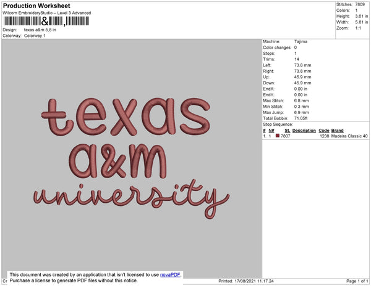Viewport: 371px width, 286px height.
Task: Click the St. column header
Action: coord(288,131)
